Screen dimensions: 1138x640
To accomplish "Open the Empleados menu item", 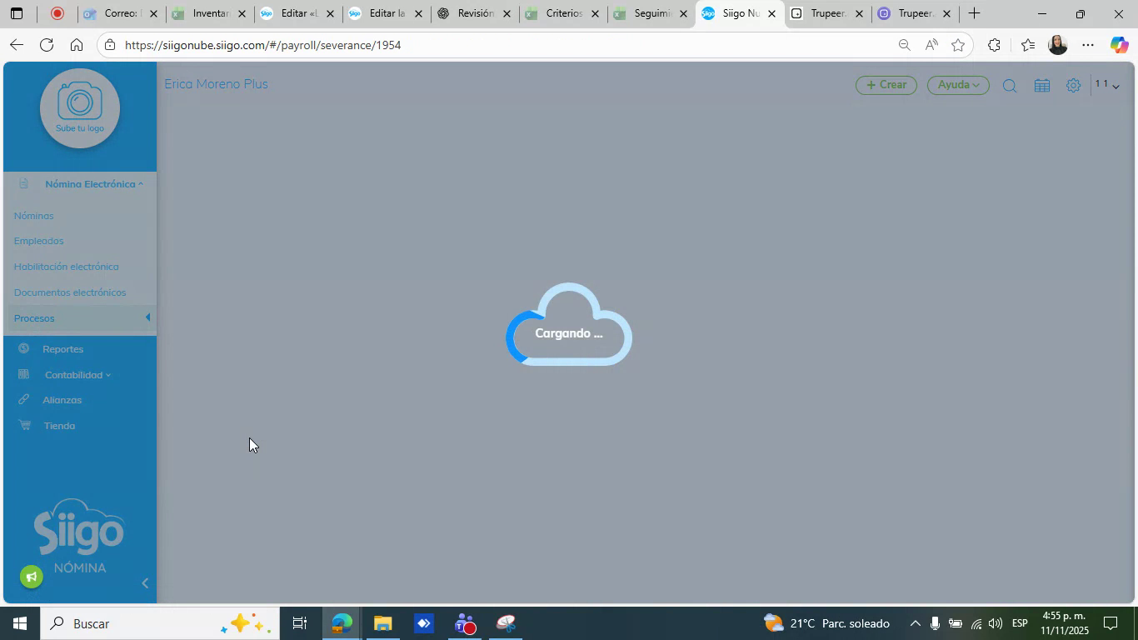I will click(x=38, y=241).
